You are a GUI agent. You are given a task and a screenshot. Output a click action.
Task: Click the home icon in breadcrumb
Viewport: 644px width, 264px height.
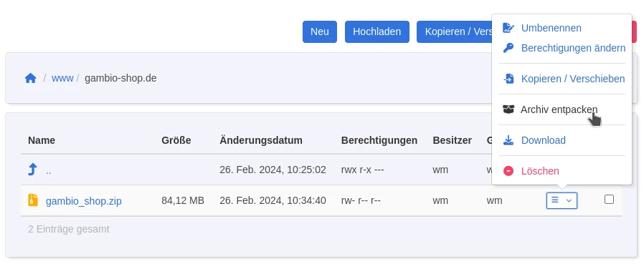coord(30,78)
